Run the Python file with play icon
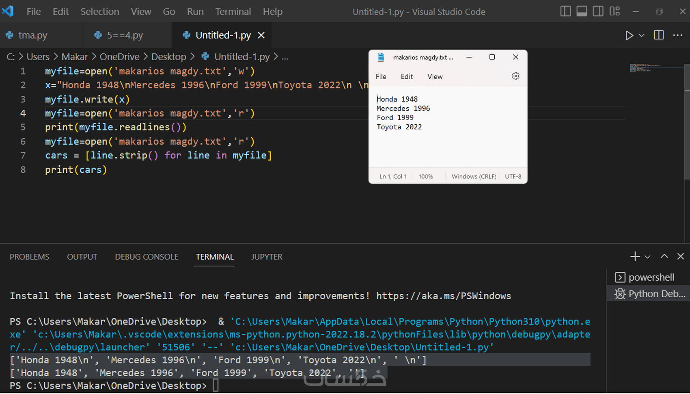690x394 pixels. coord(629,35)
